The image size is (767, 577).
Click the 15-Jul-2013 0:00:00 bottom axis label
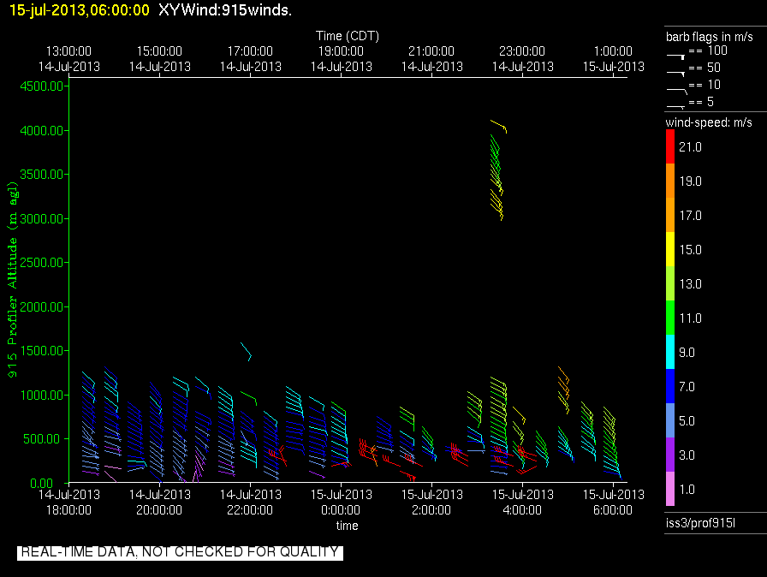click(x=341, y=503)
